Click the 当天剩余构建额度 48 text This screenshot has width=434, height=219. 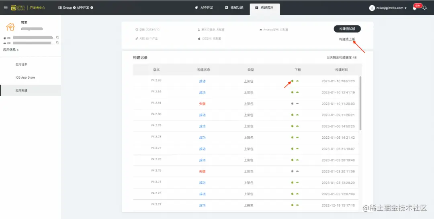point(342,58)
